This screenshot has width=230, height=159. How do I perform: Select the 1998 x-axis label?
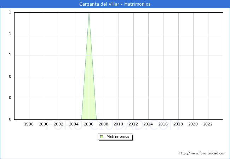click(x=29, y=124)
